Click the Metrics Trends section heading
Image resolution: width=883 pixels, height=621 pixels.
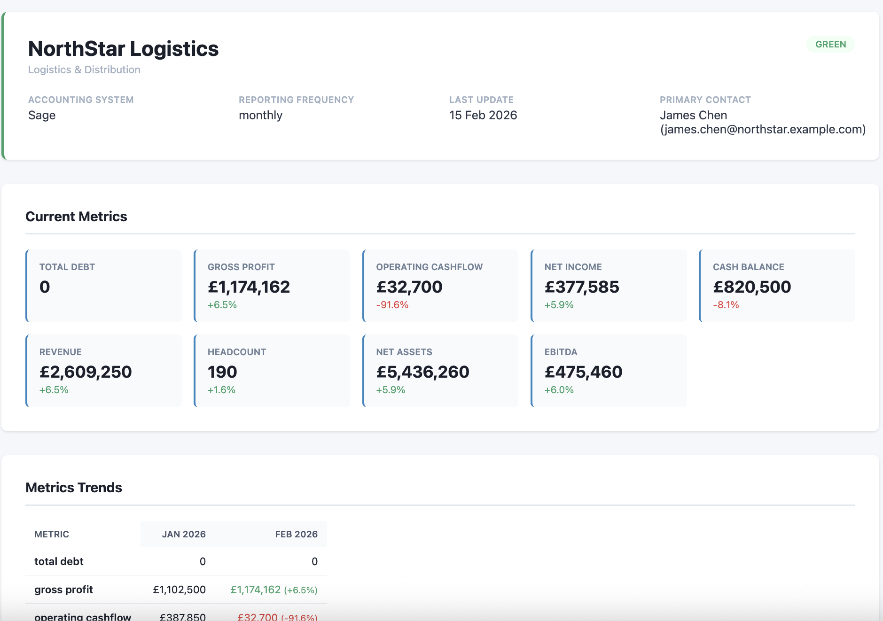[x=74, y=488]
